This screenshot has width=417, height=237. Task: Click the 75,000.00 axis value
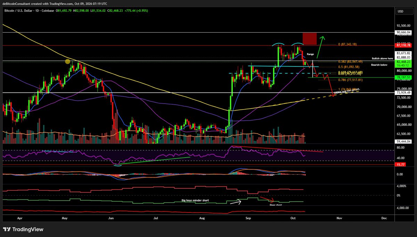pos(403,89)
